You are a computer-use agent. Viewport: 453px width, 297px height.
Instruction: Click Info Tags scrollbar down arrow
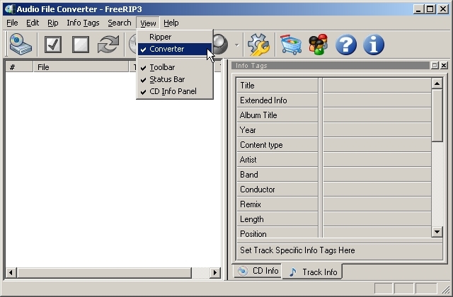pos(437,231)
